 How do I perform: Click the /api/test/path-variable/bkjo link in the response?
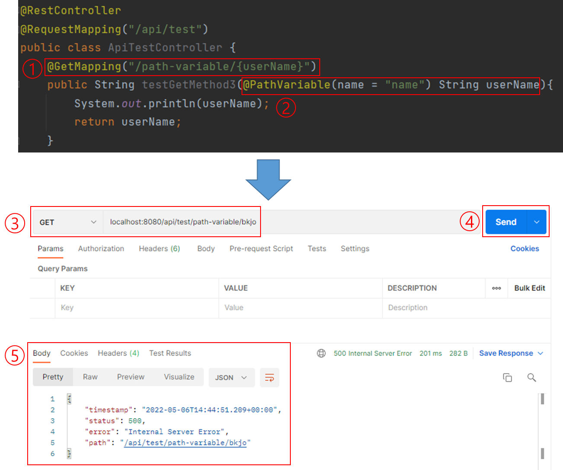(x=185, y=443)
